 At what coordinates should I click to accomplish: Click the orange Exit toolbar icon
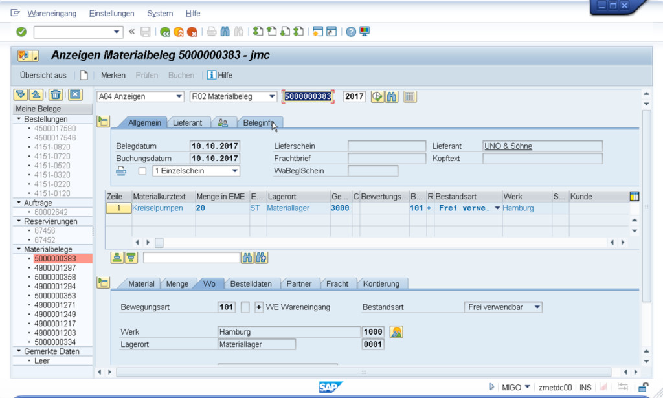[178, 32]
